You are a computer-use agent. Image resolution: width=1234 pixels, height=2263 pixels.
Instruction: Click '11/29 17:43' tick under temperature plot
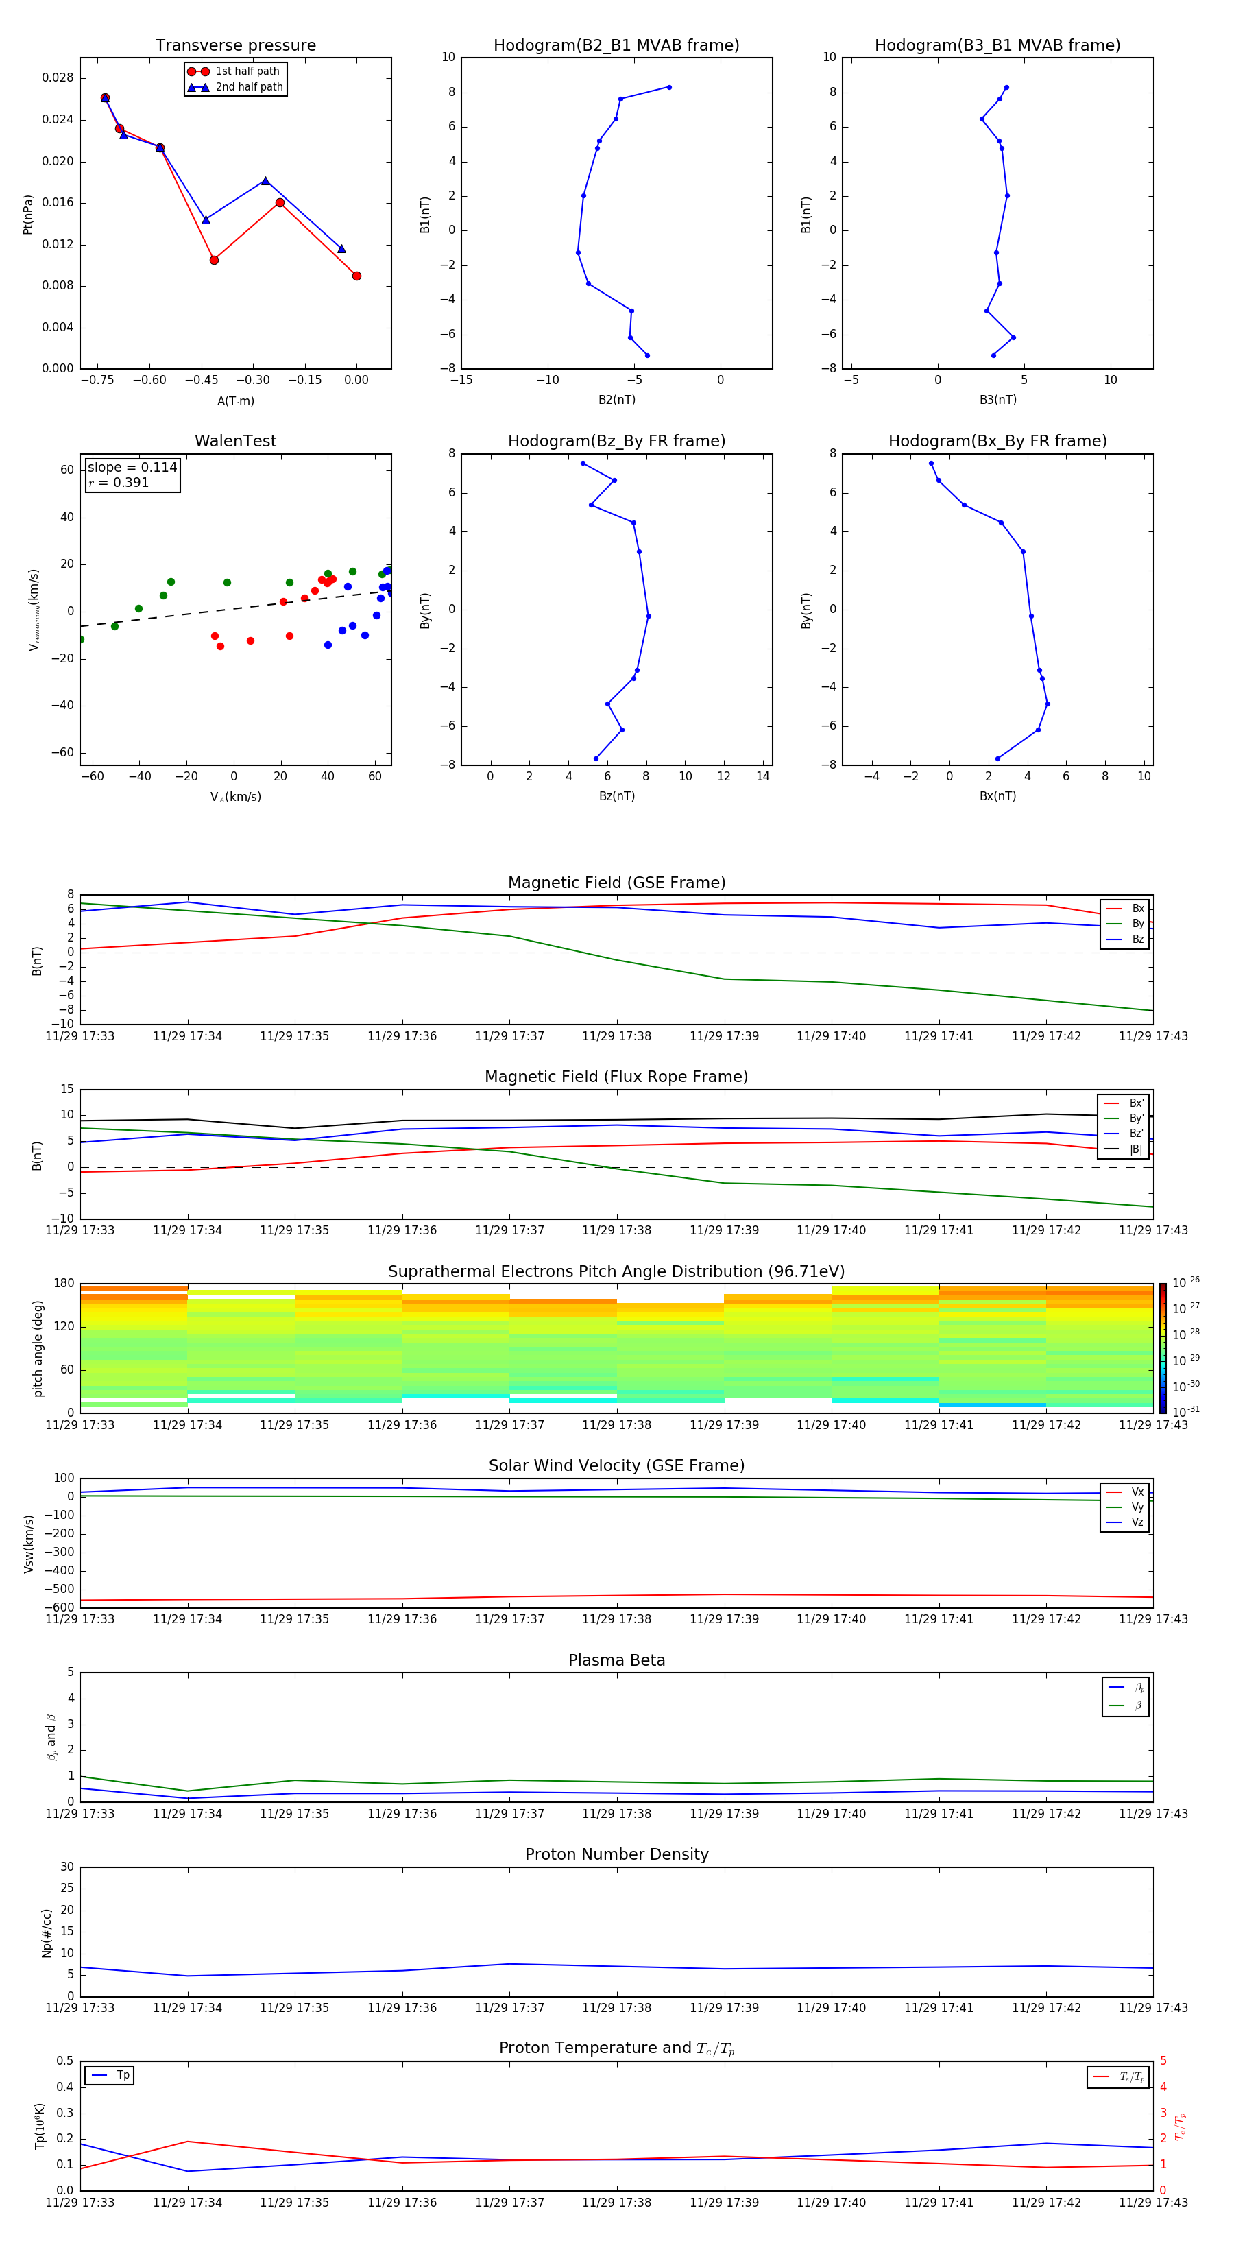(1153, 2203)
